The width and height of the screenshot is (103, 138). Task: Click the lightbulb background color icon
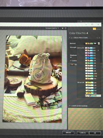[63, 28]
